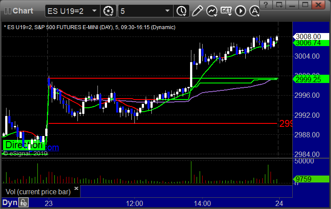Click the 3004.00 price axis label
The height and width of the screenshot is (209, 331).
[307, 56]
